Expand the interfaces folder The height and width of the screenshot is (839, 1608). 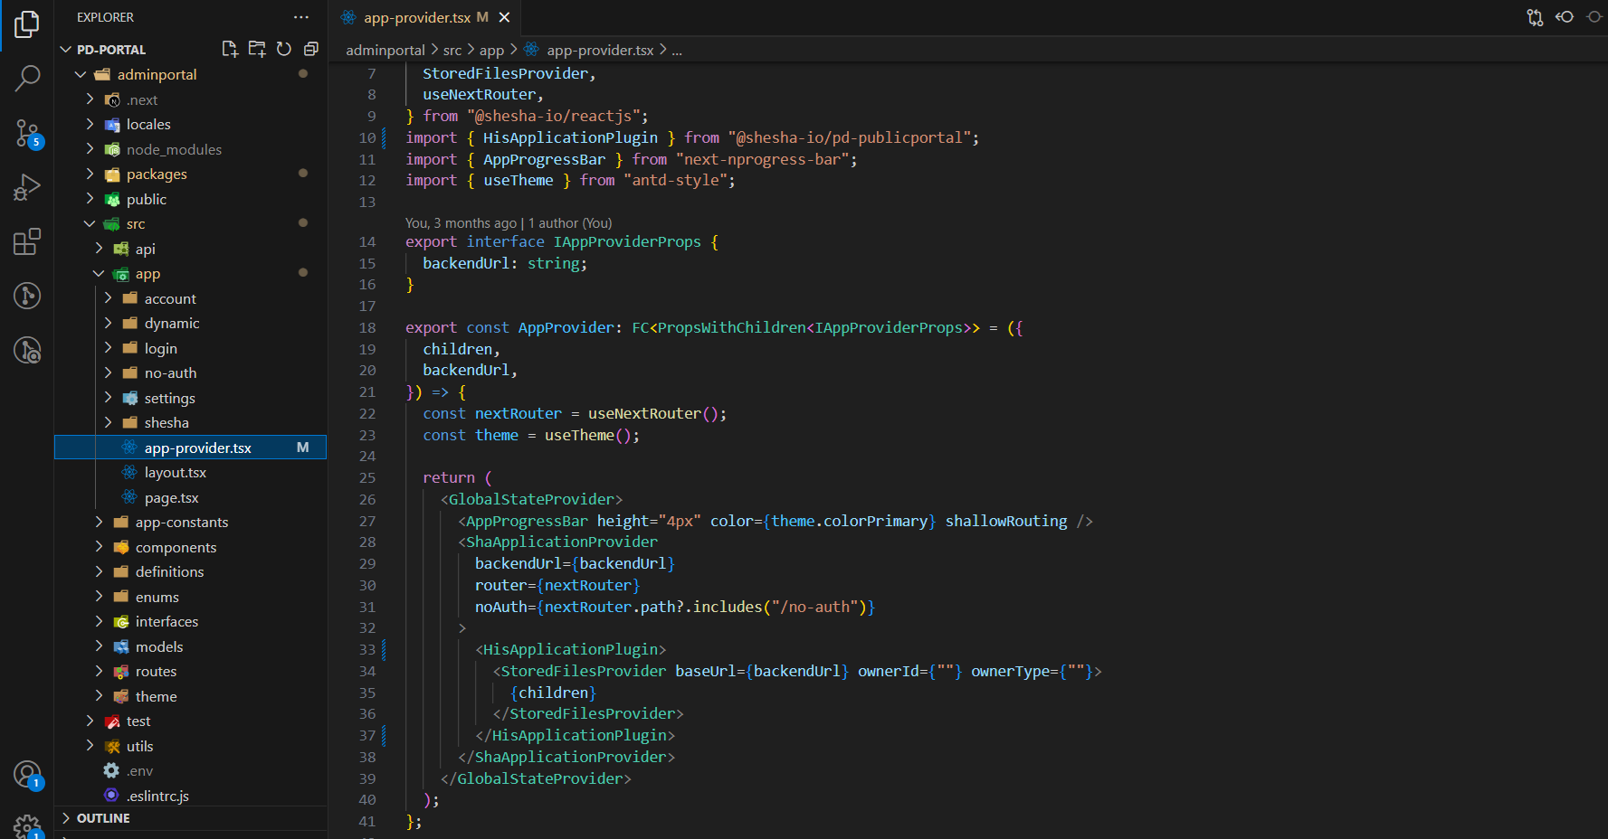pyautogui.click(x=99, y=621)
